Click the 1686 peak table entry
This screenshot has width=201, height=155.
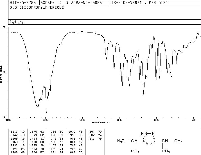pyautogui.click(x=17, y=152)
